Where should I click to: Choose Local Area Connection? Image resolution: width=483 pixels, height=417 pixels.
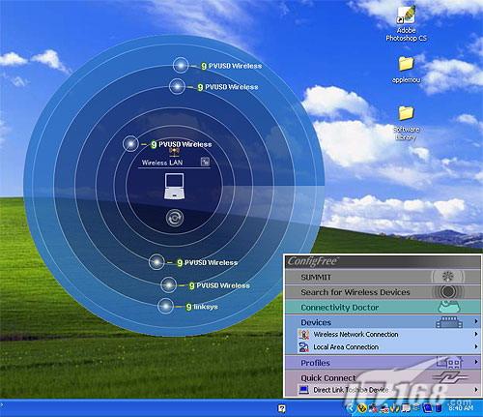click(x=383, y=347)
